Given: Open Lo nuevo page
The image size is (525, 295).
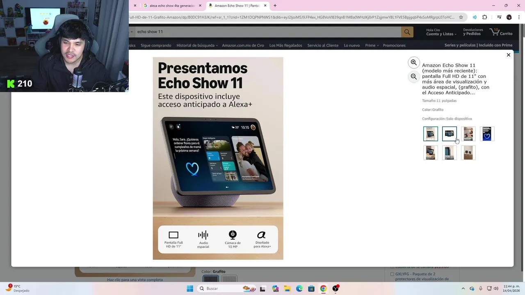Looking at the screenshot, I should click(x=352, y=45).
